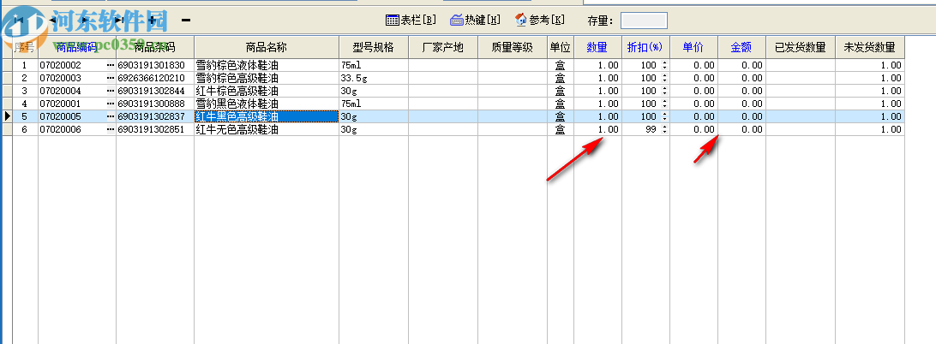
Task: Add new row with plus icon
Action: [153, 21]
